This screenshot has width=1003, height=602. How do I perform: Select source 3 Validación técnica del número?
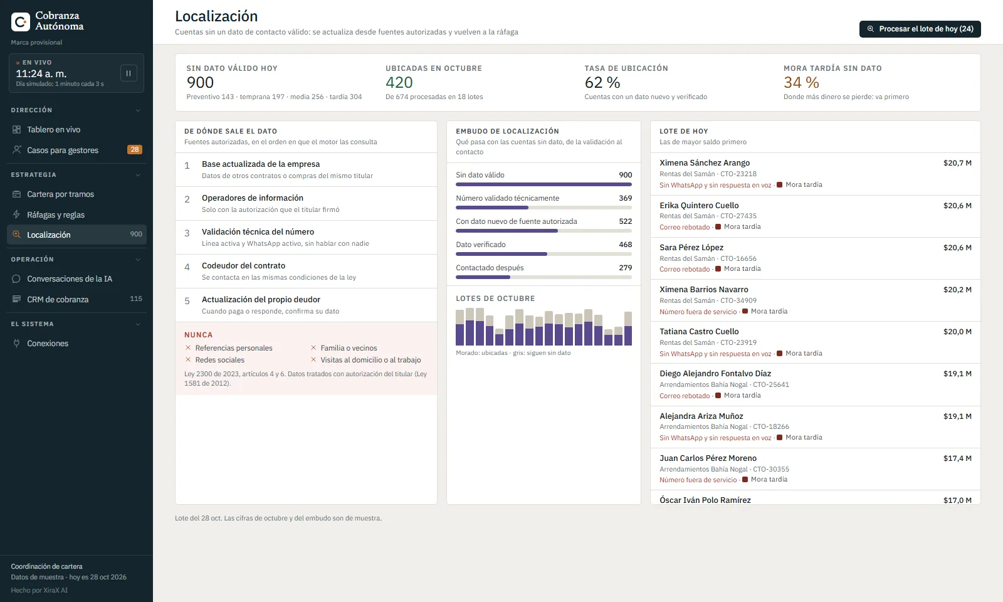[x=306, y=238]
